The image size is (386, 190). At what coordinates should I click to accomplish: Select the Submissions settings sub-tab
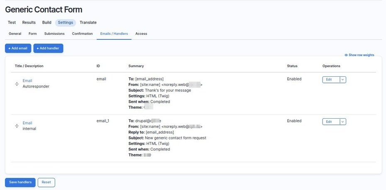pyautogui.click(x=54, y=34)
